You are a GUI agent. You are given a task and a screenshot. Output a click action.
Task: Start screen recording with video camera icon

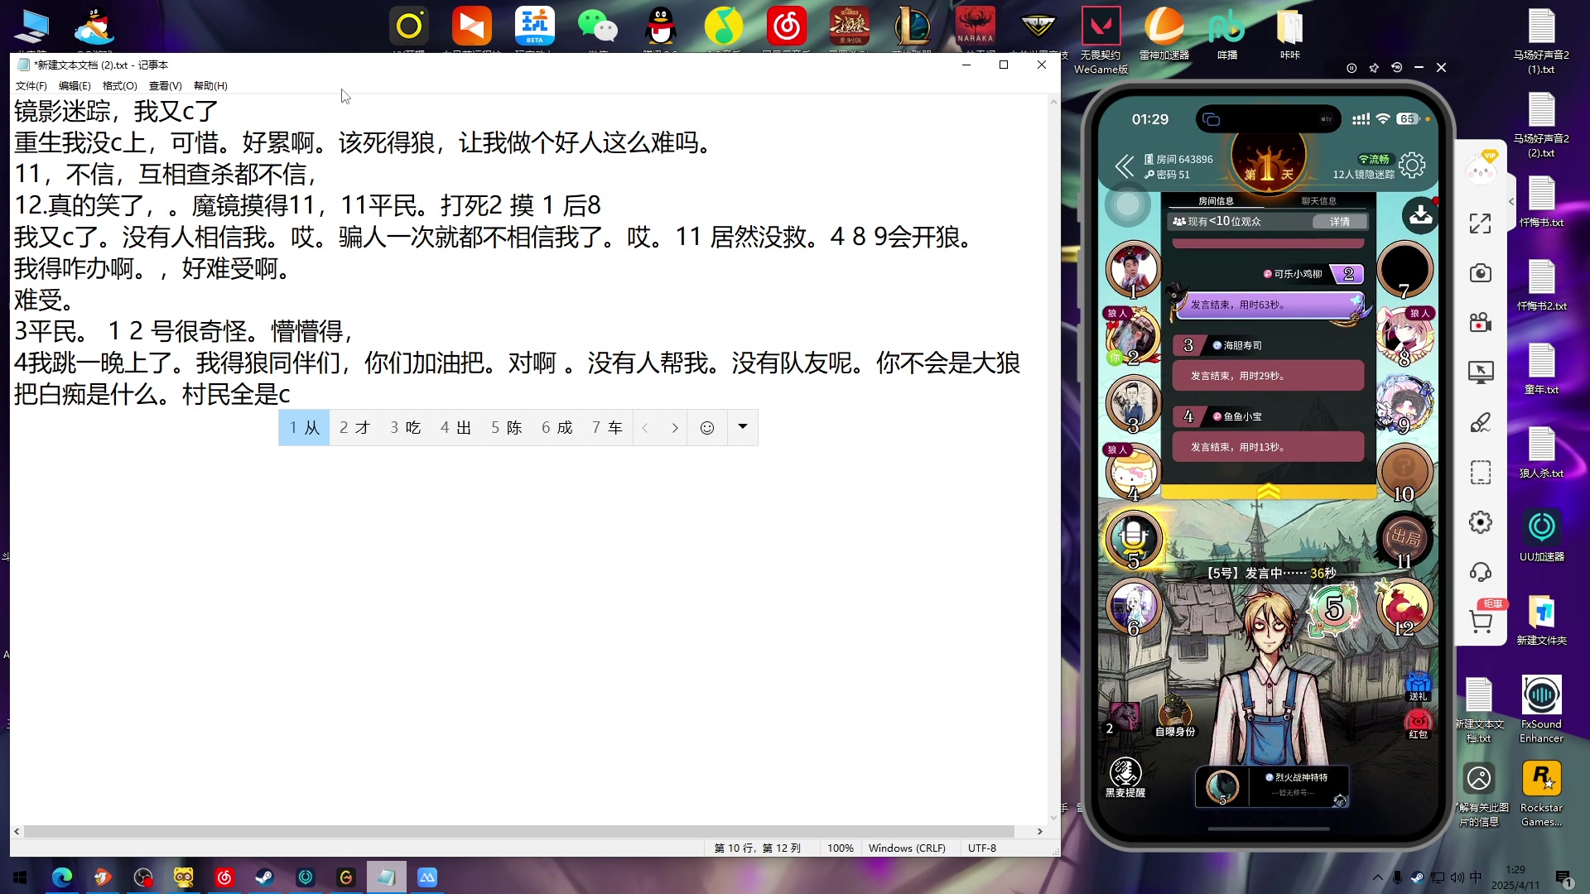tap(1480, 323)
